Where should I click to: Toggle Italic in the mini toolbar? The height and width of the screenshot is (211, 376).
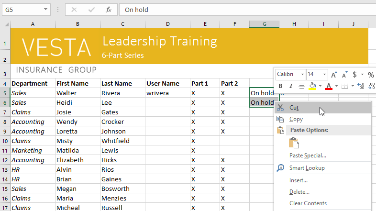click(x=291, y=86)
